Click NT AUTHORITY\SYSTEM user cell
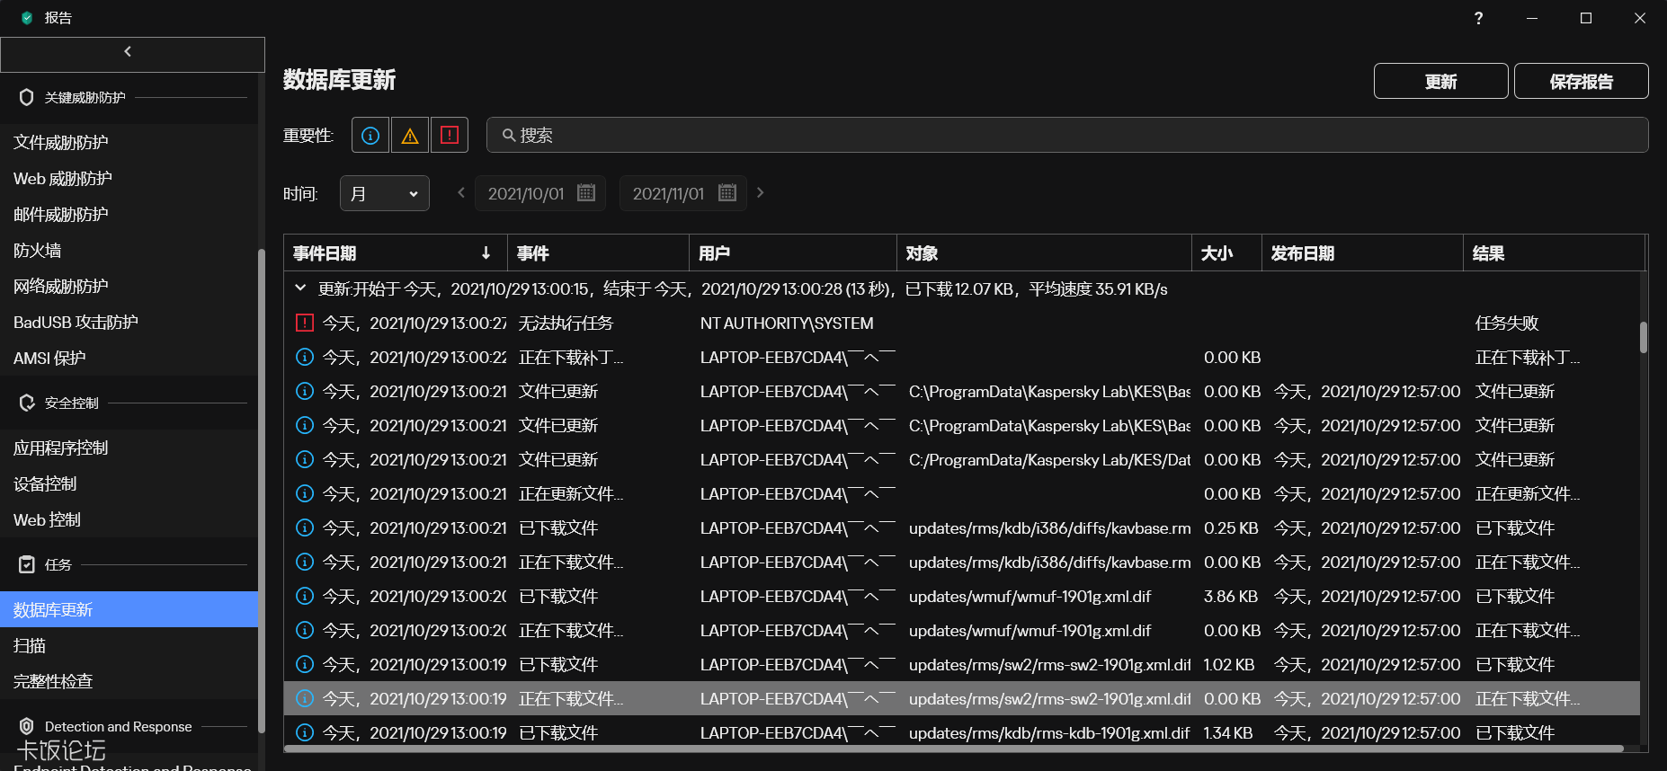Viewport: 1667px width, 771px height. (787, 323)
